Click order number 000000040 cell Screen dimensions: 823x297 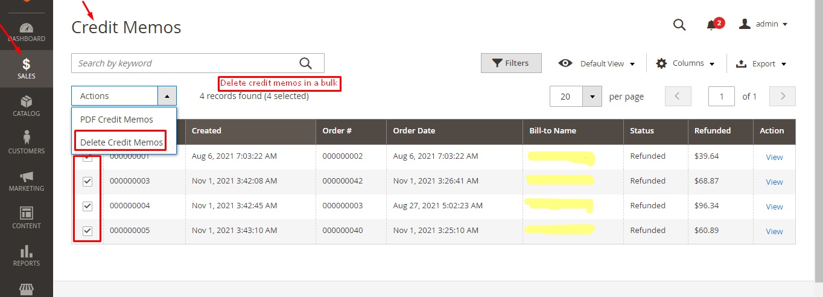pyautogui.click(x=343, y=231)
